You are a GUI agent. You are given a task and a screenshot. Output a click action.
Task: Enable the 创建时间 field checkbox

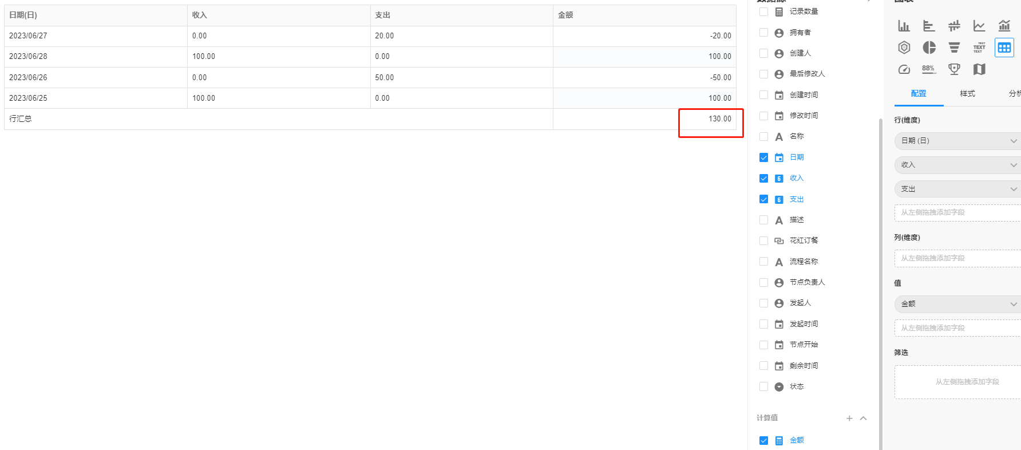coord(763,95)
